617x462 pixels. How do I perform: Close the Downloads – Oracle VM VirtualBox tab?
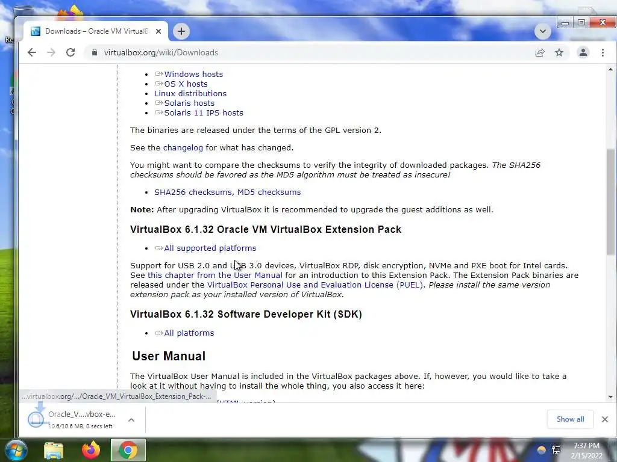[x=158, y=31]
